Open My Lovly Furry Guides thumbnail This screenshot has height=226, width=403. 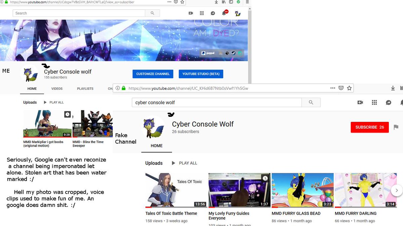click(x=239, y=190)
